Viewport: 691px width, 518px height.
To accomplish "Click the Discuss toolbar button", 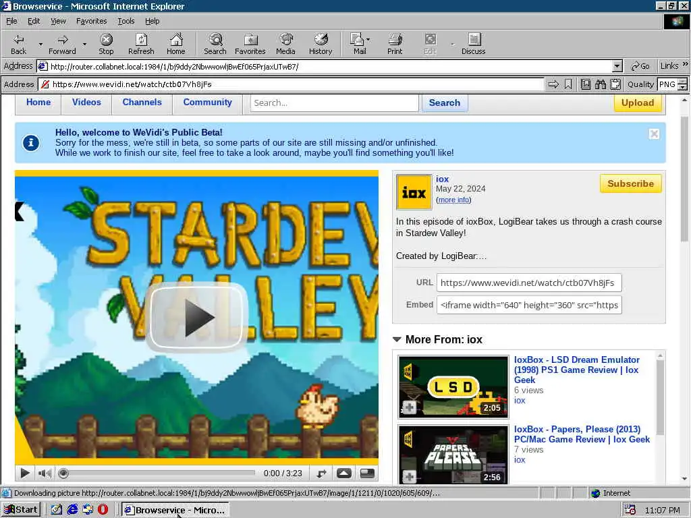I will point(474,44).
